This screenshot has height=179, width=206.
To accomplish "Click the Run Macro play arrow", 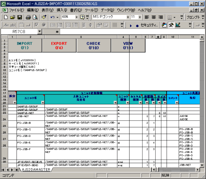I will point(131,26).
